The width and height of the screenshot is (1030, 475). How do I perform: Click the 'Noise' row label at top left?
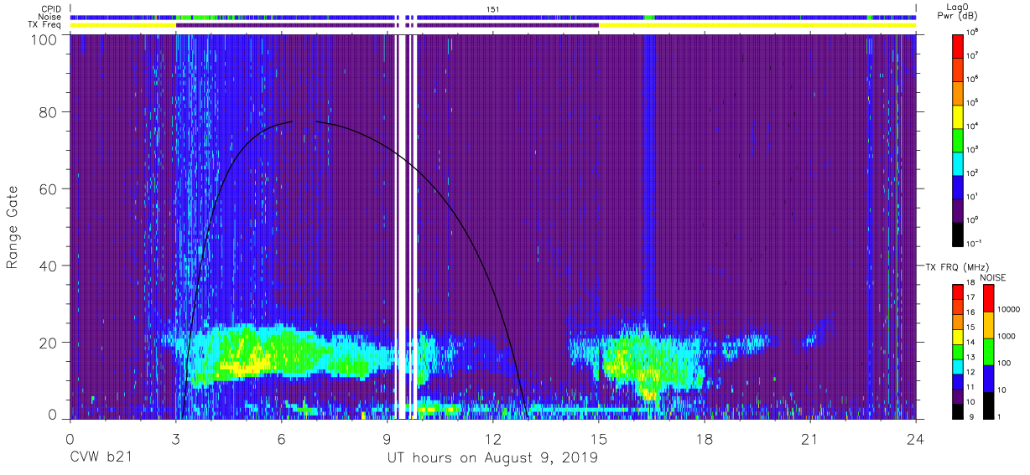tap(50, 17)
